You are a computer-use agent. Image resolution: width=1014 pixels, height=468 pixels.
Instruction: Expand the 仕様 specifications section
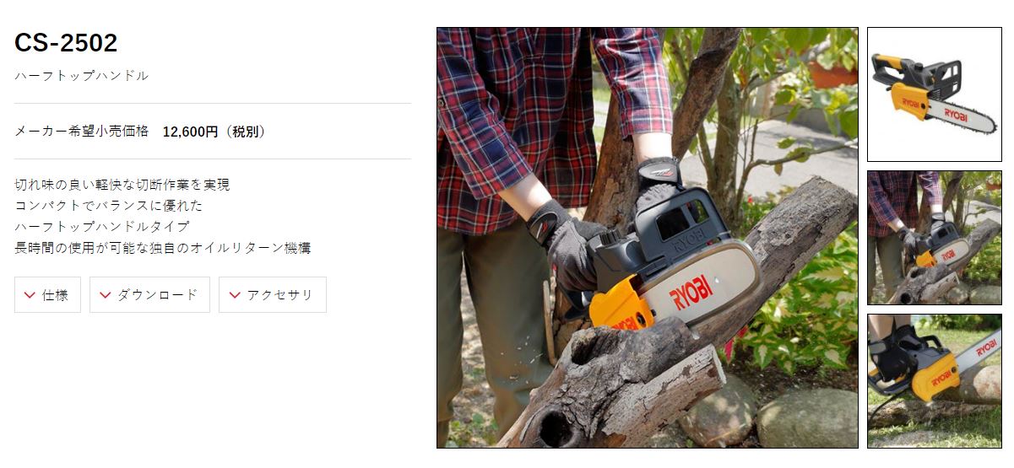click(x=47, y=295)
